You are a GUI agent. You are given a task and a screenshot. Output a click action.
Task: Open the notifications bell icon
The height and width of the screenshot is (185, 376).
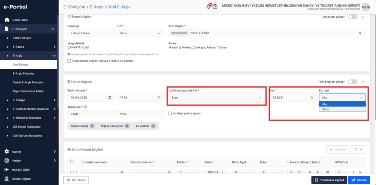tap(209, 7)
